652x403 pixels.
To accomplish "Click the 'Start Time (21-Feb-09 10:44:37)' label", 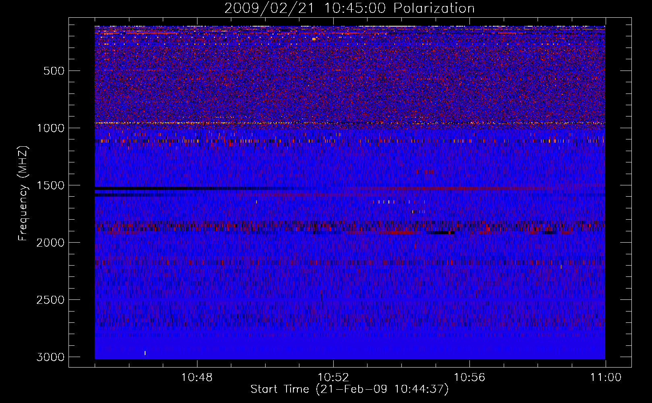I will tap(349, 389).
